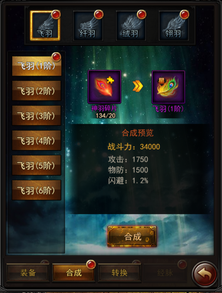Select the 绒羽 feather category icon
The width and height of the screenshot is (222, 293).
[131, 26]
